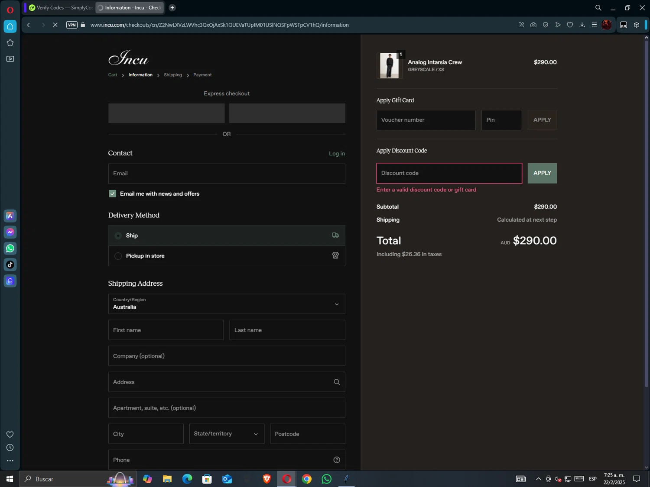
Task: Take a snapshot with camera icon
Action: 533,25
